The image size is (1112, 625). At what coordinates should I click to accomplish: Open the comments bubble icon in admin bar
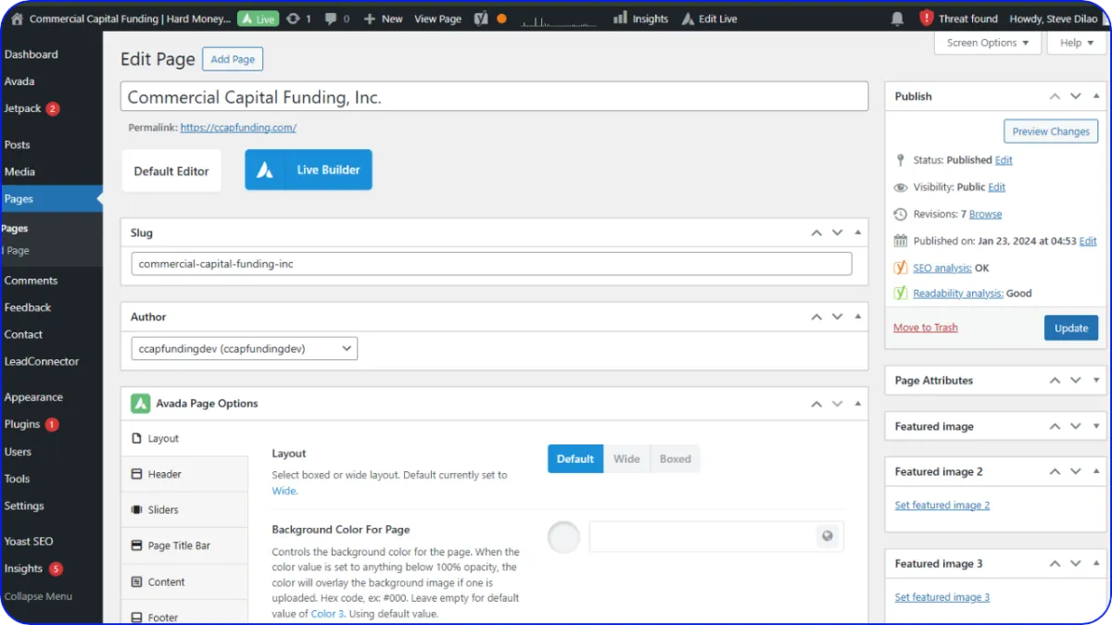[331, 19]
